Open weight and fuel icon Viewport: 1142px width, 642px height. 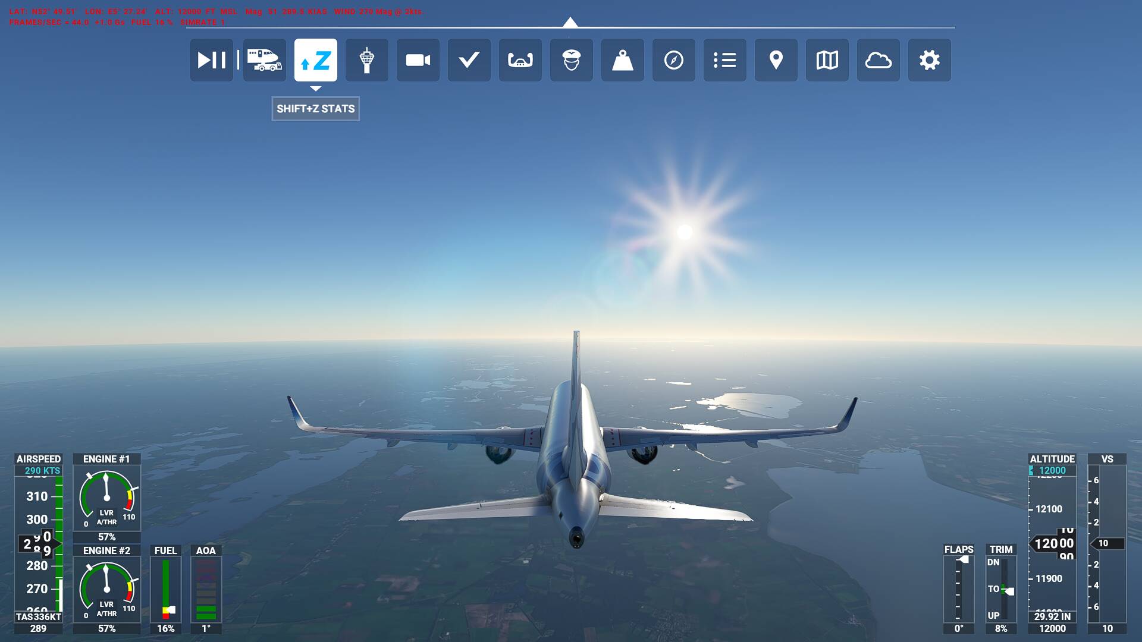[x=623, y=60]
